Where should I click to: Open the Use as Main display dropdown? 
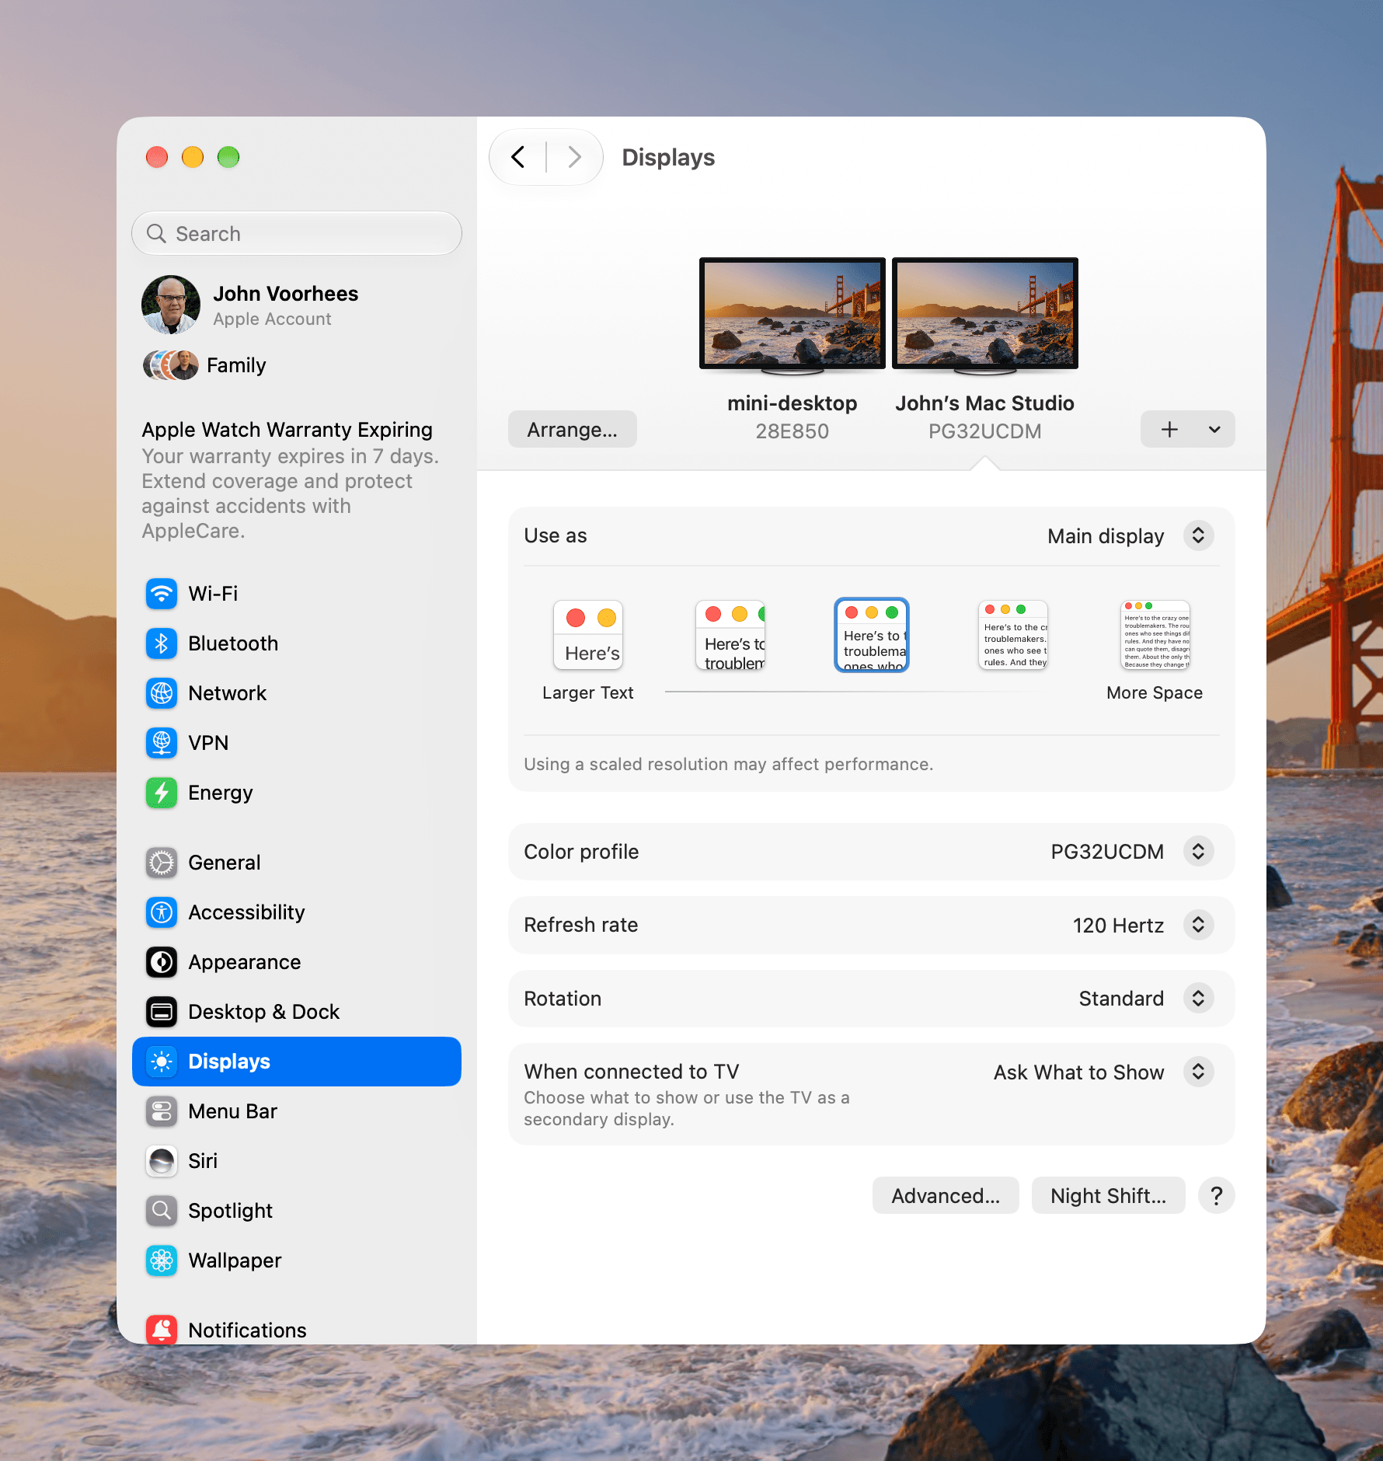coord(1199,535)
